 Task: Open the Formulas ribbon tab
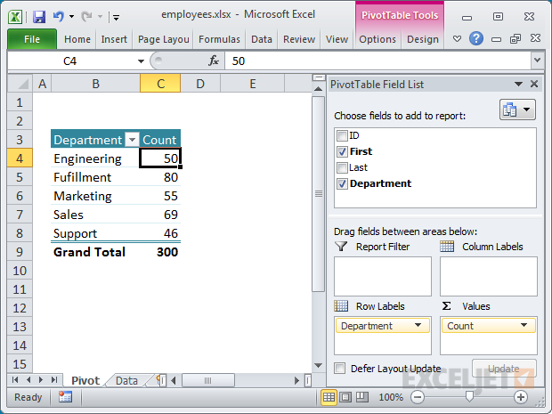(x=219, y=39)
